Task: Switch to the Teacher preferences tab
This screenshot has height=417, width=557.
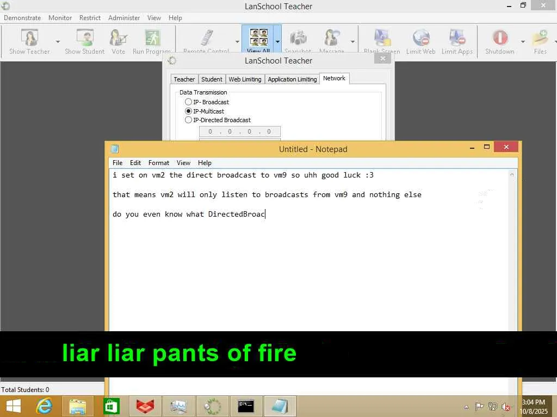Action: (184, 79)
